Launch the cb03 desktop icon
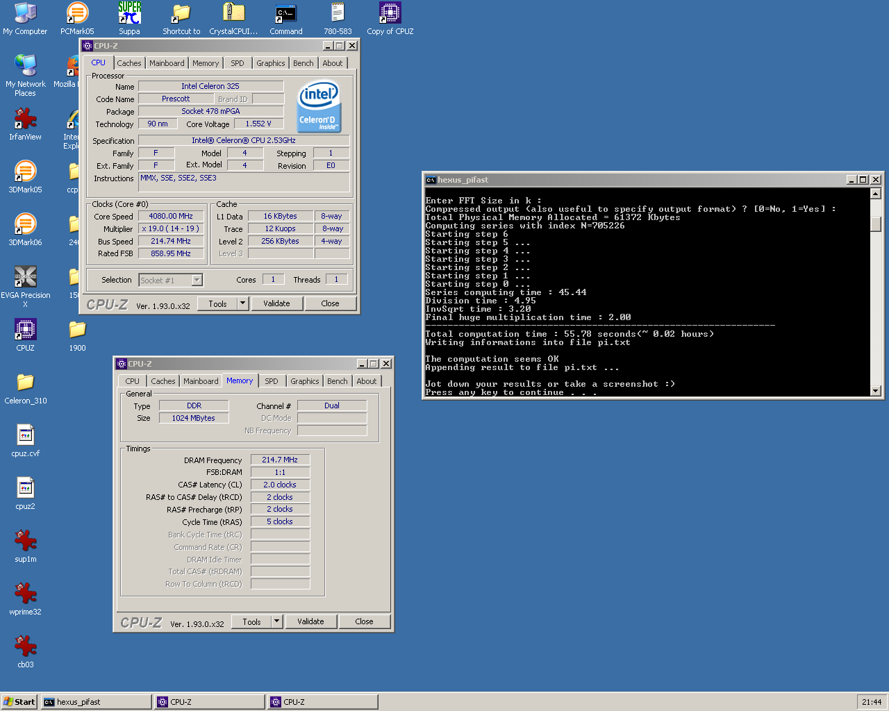This screenshot has height=711, width=889. 25,651
